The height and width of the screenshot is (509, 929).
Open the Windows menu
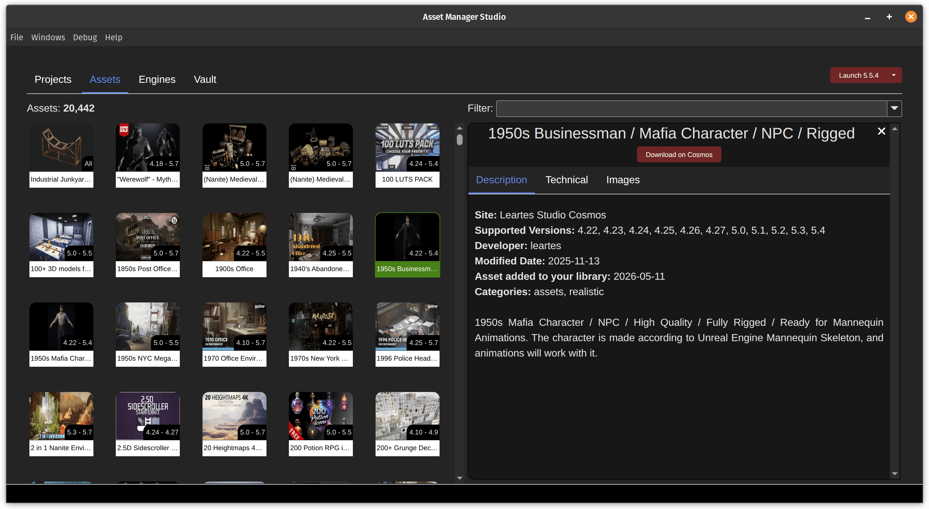48,37
